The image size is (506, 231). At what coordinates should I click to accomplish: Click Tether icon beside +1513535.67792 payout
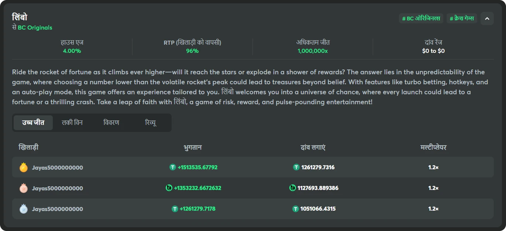click(172, 167)
